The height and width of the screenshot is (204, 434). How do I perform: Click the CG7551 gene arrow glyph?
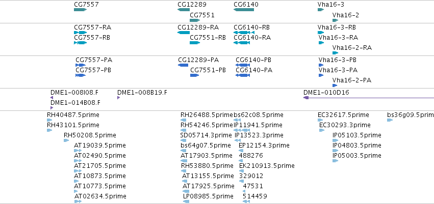[195, 20]
